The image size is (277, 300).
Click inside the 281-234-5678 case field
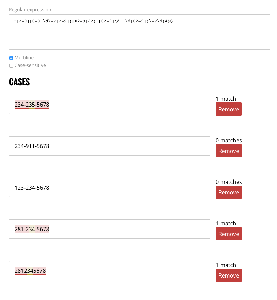[110, 229]
